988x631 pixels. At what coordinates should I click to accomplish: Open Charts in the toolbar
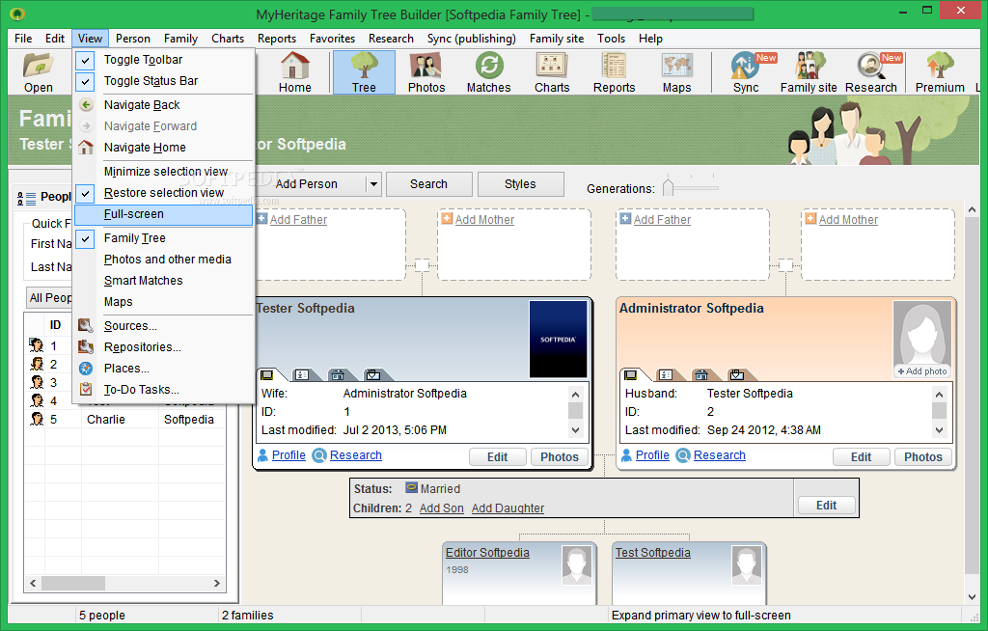tap(552, 72)
